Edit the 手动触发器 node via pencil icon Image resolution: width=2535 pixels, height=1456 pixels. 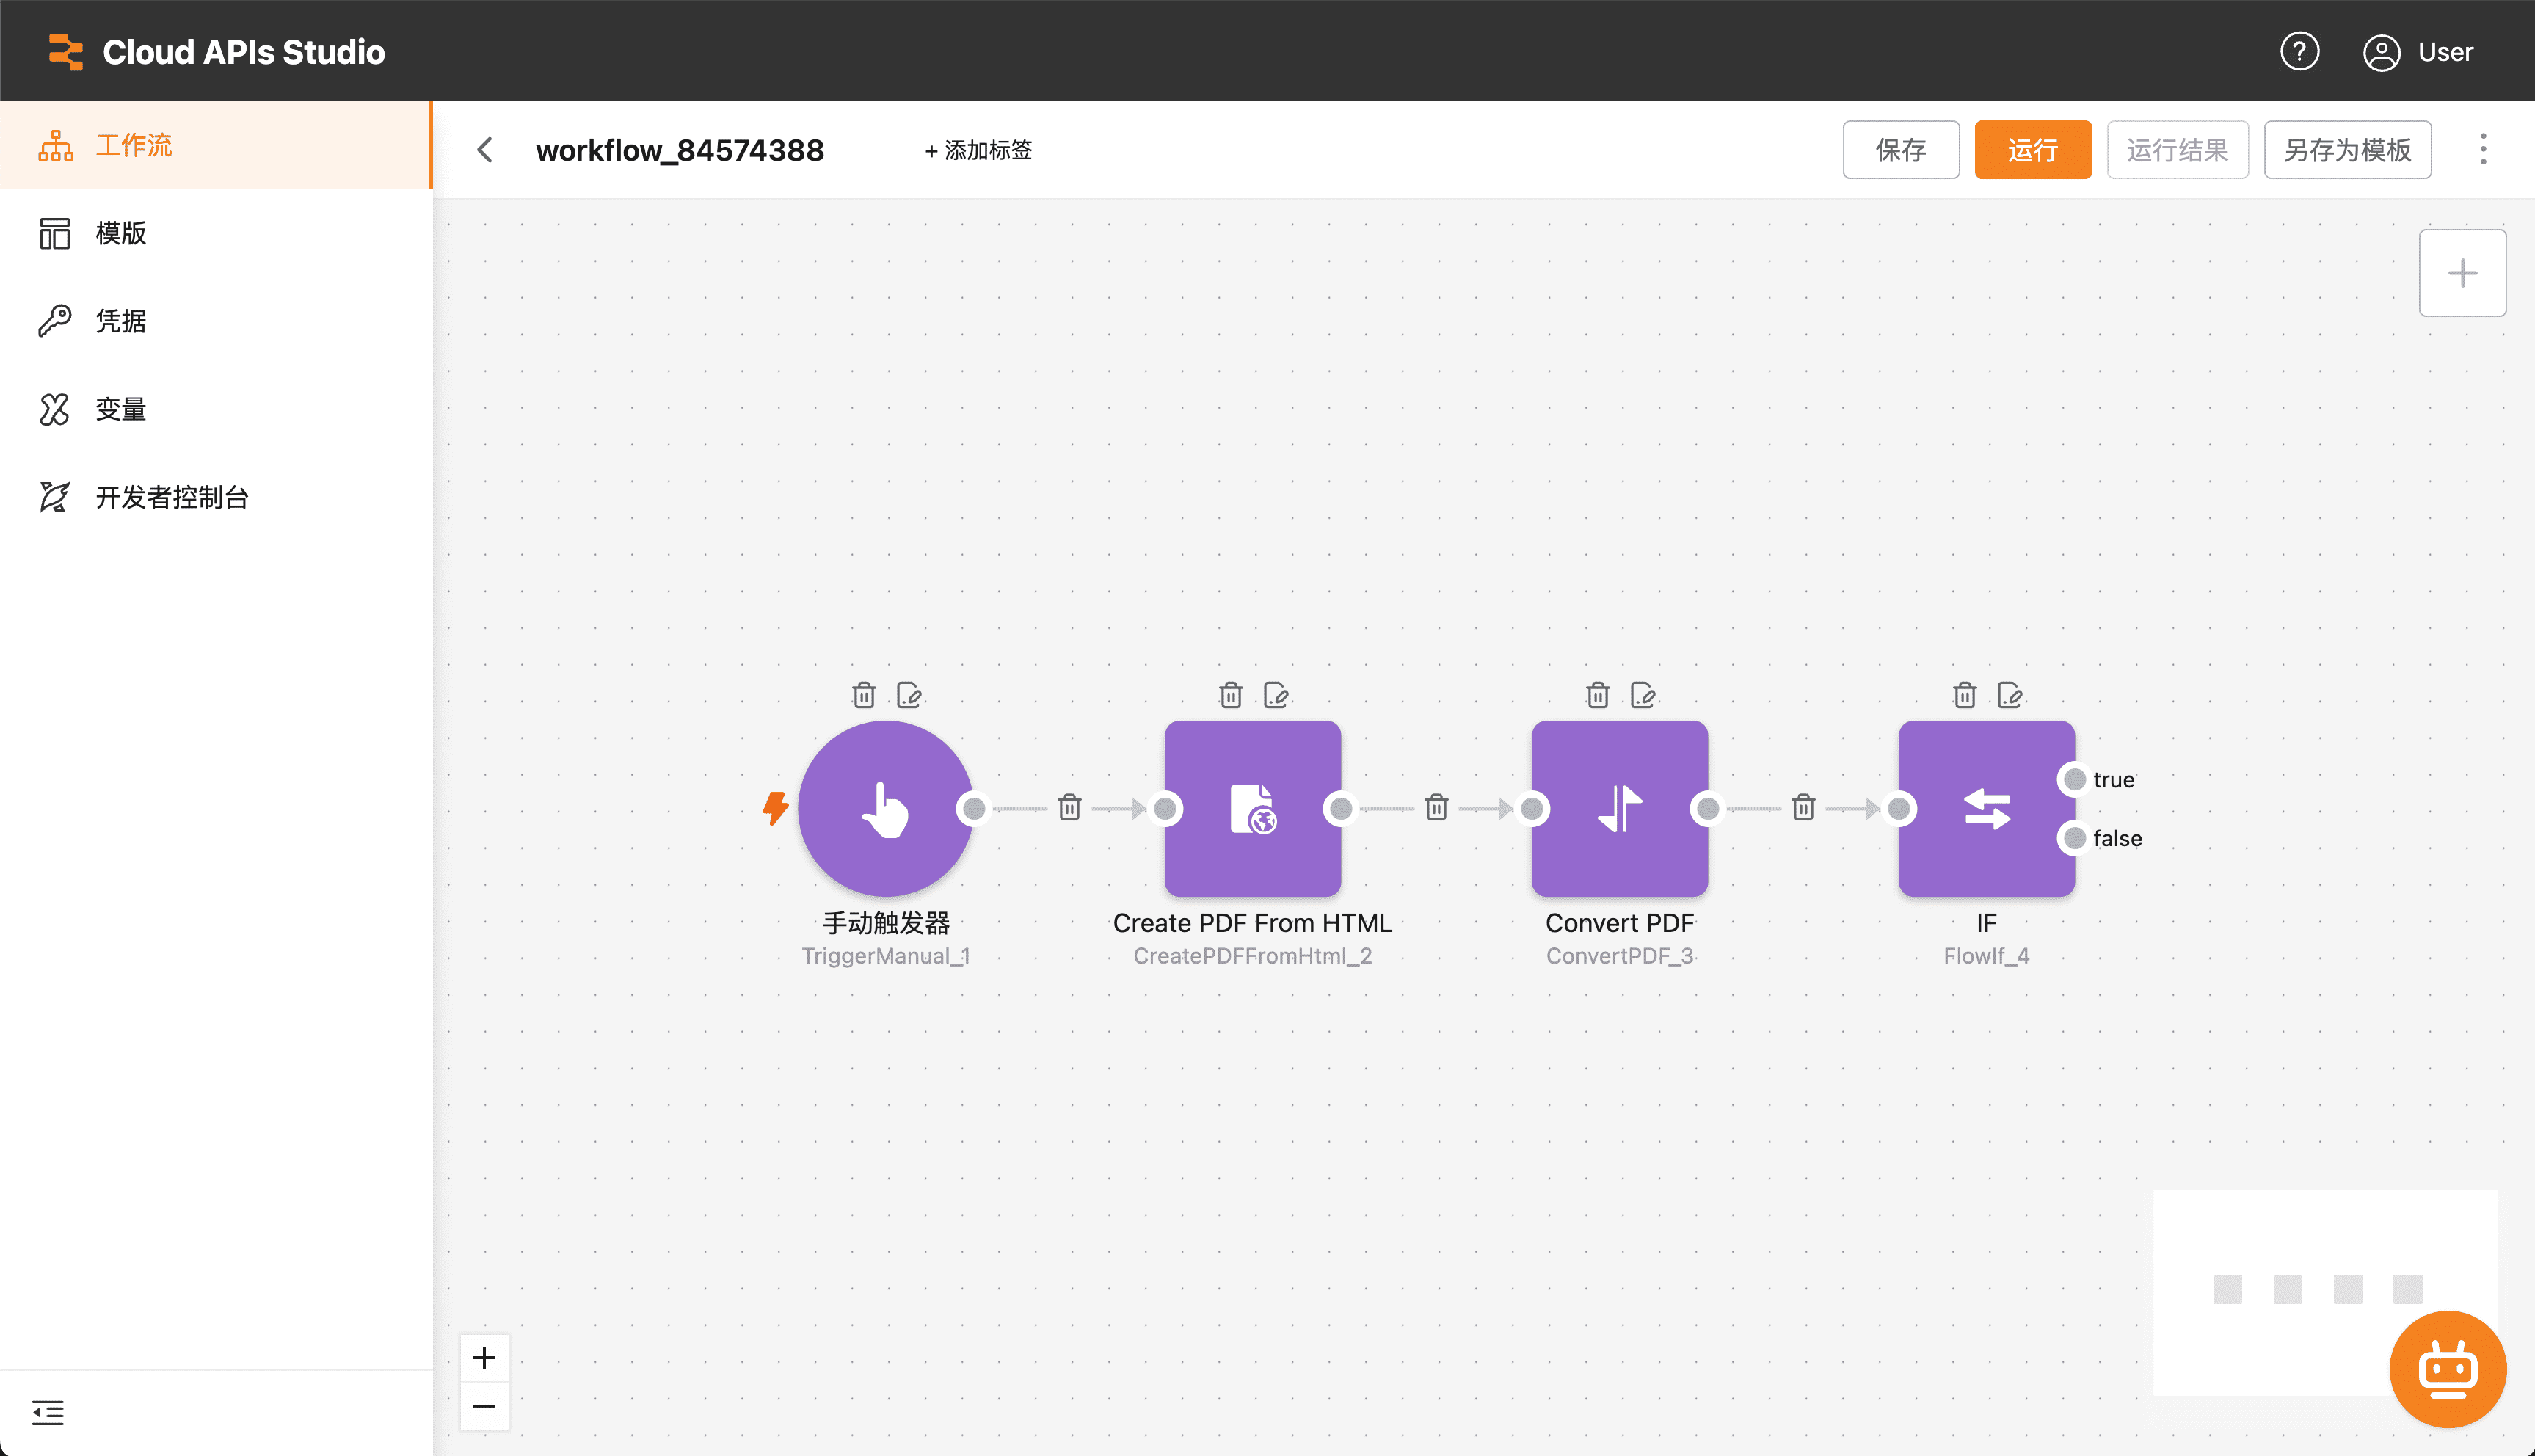(x=909, y=694)
